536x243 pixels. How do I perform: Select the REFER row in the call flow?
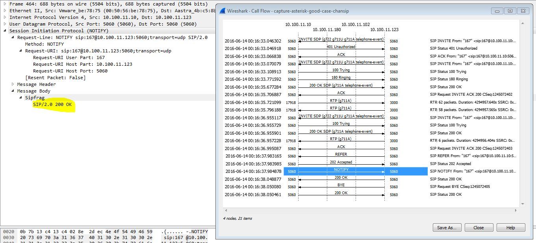341,156
